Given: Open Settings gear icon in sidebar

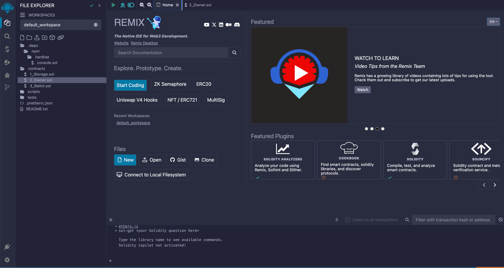Looking at the screenshot, I should coord(7,260).
